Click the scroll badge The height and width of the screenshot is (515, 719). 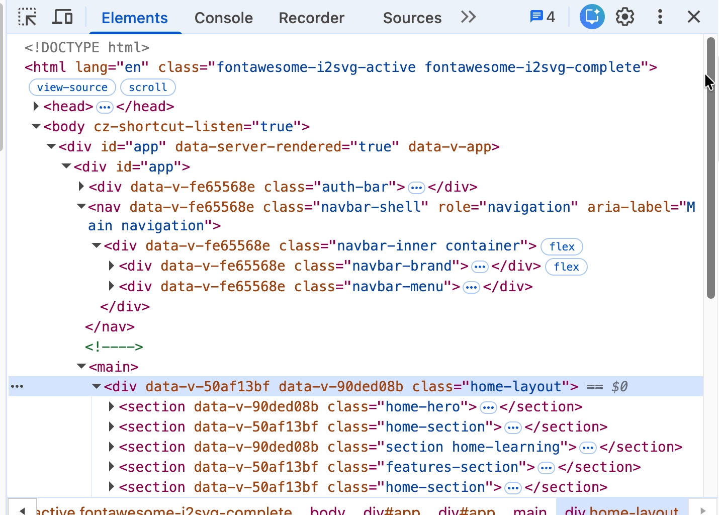click(148, 87)
